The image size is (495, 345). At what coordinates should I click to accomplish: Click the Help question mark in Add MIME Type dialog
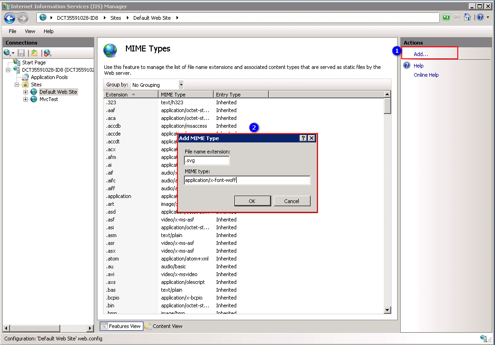[x=303, y=138]
